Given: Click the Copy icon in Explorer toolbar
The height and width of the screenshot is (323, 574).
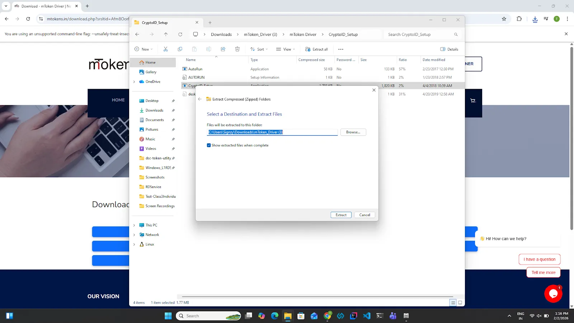Looking at the screenshot, I should tap(180, 49).
